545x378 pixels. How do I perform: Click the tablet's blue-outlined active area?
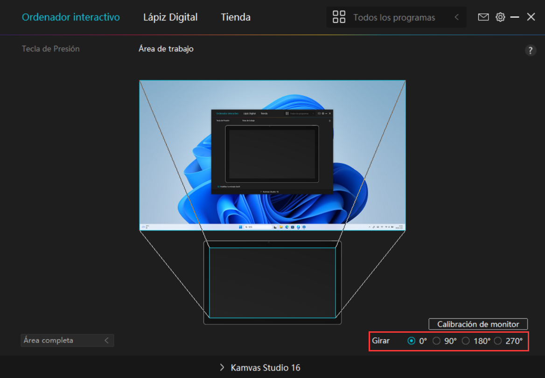(272, 282)
